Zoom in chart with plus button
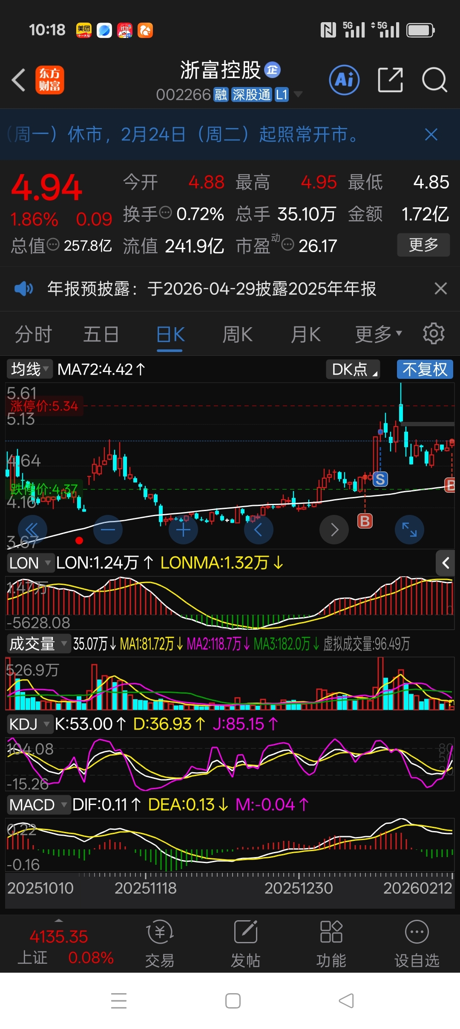 coord(183,529)
